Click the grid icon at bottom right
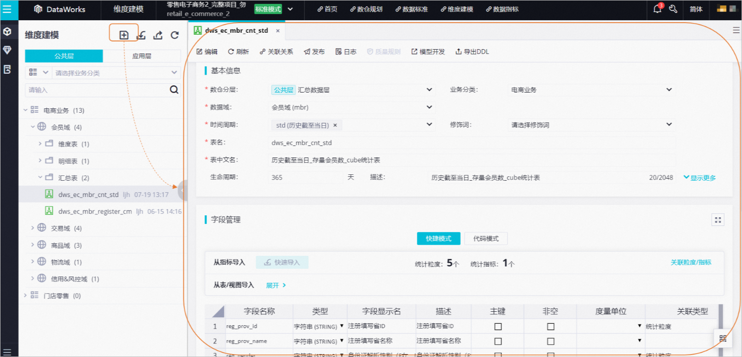 723,338
